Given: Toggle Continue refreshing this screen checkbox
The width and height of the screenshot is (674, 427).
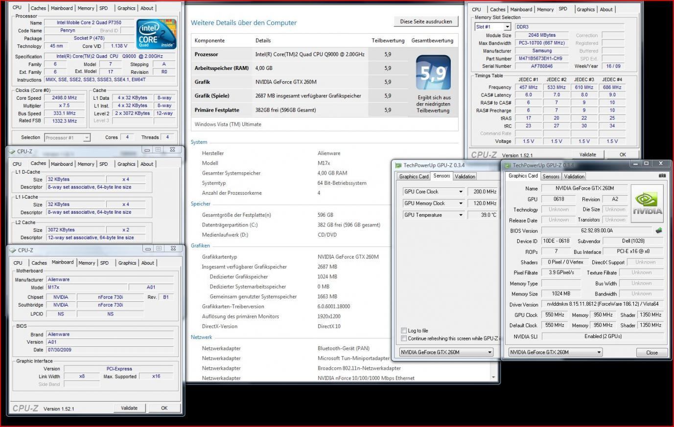Looking at the screenshot, I should [x=404, y=338].
